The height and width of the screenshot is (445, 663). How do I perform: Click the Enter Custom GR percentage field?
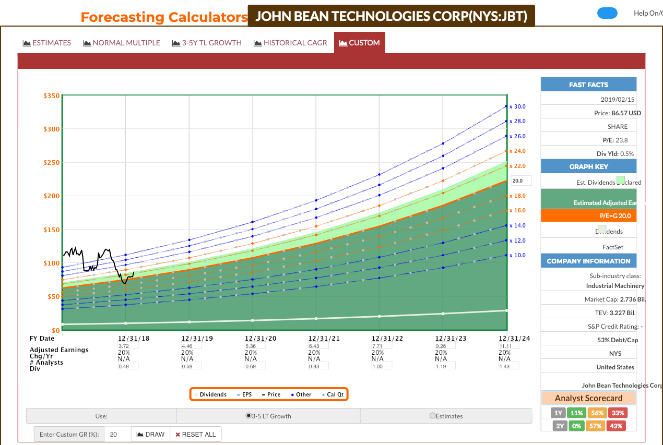click(x=116, y=434)
